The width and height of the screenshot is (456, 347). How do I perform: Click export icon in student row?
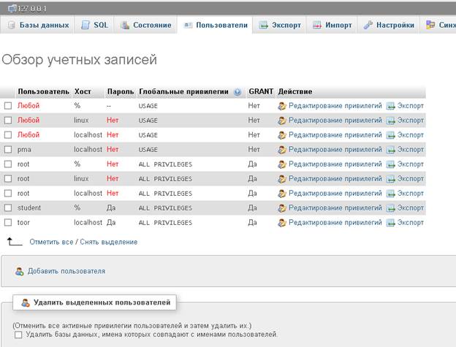click(x=390, y=208)
